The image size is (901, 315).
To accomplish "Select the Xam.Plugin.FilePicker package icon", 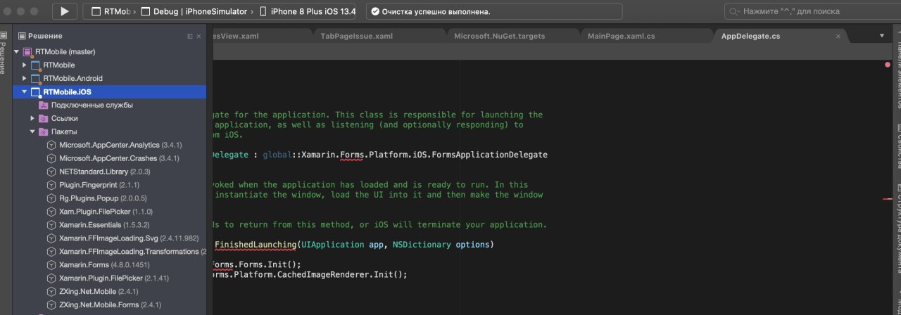I will coord(51,212).
